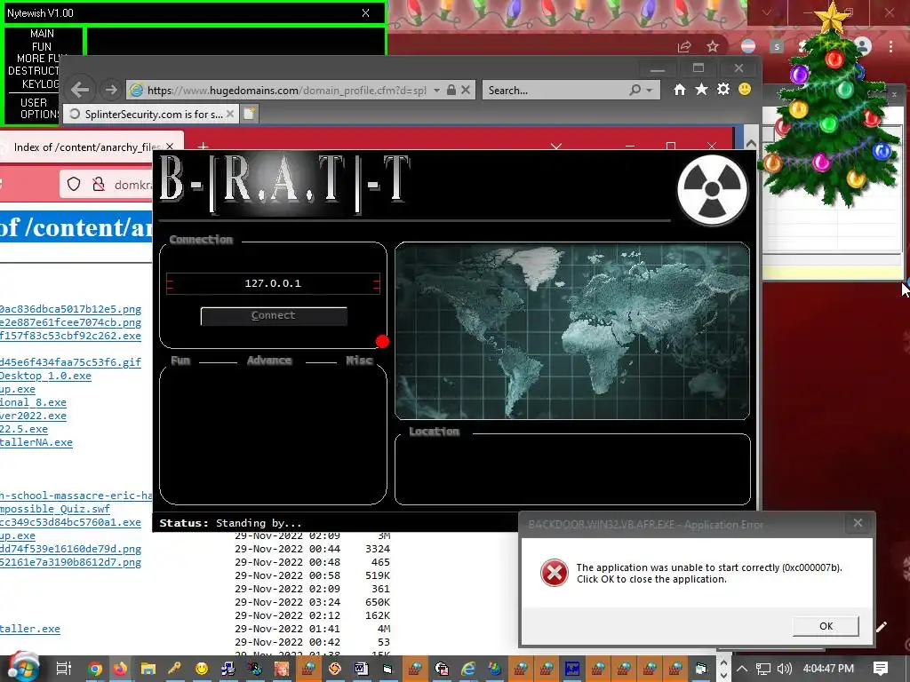Click Firefox tracking protection shield icon
This screenshot has width=910, height=682.
coord(74,185)
